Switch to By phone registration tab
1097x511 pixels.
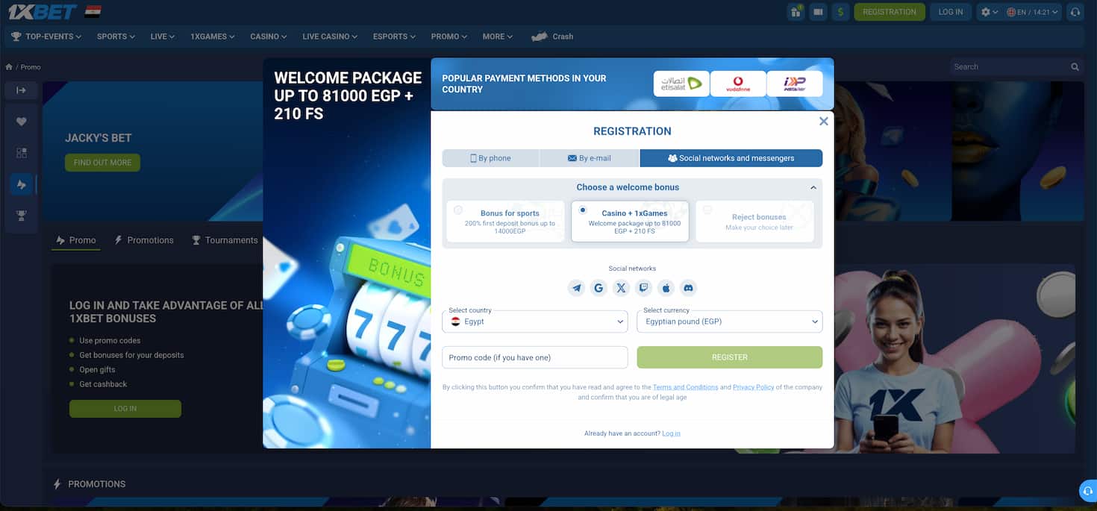(x=490, y=158)
